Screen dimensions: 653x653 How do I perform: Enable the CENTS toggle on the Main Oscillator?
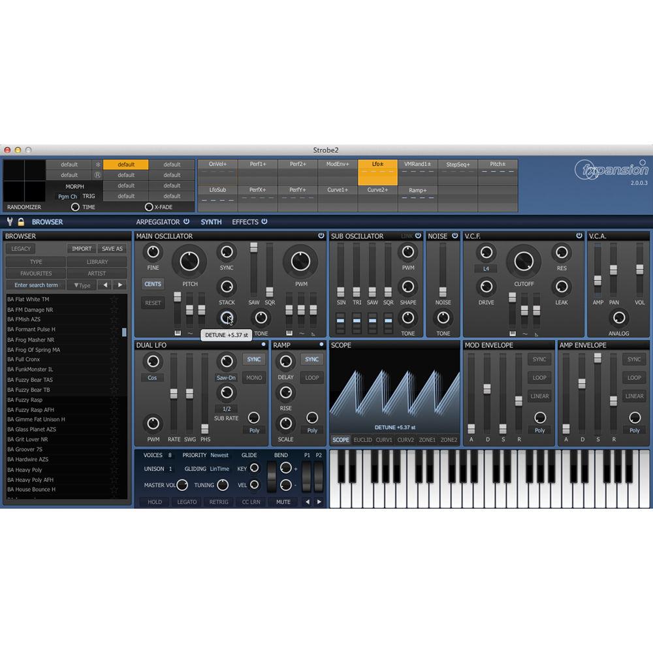click(x=153, y=284)
